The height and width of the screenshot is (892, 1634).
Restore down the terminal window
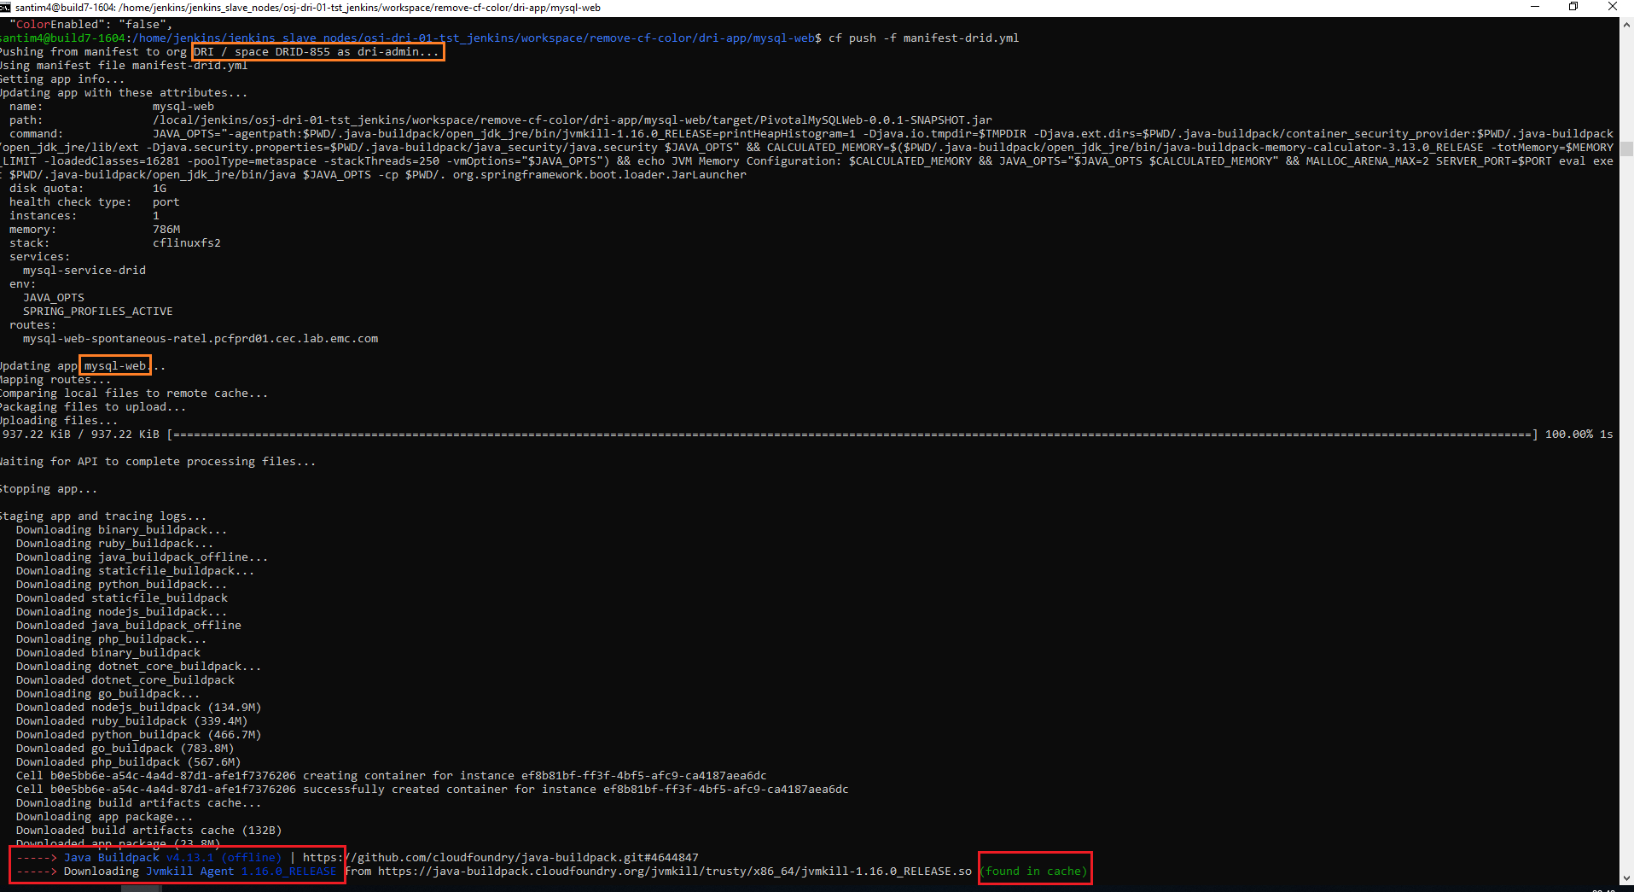(x=1573, y=7)
